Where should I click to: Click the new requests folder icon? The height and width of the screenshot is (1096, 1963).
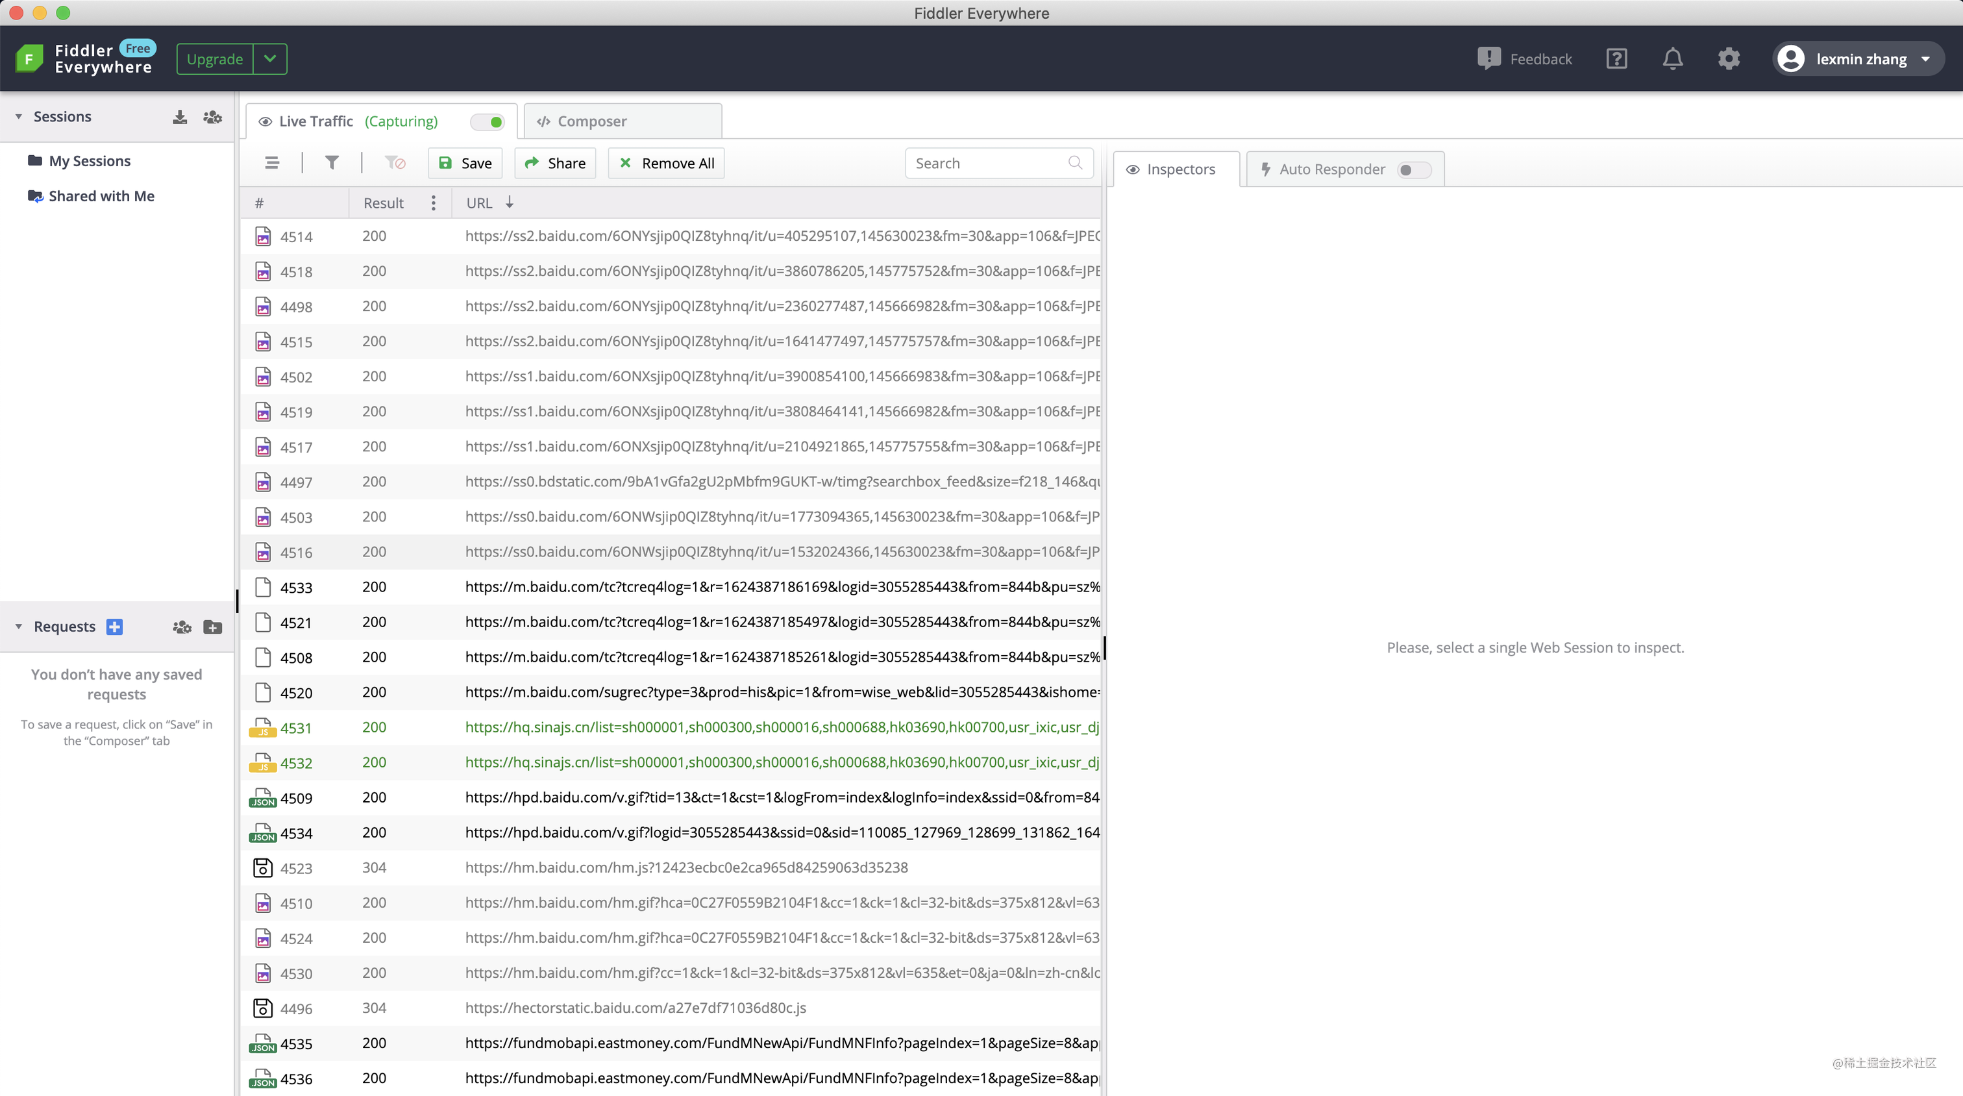click(213, 627)
